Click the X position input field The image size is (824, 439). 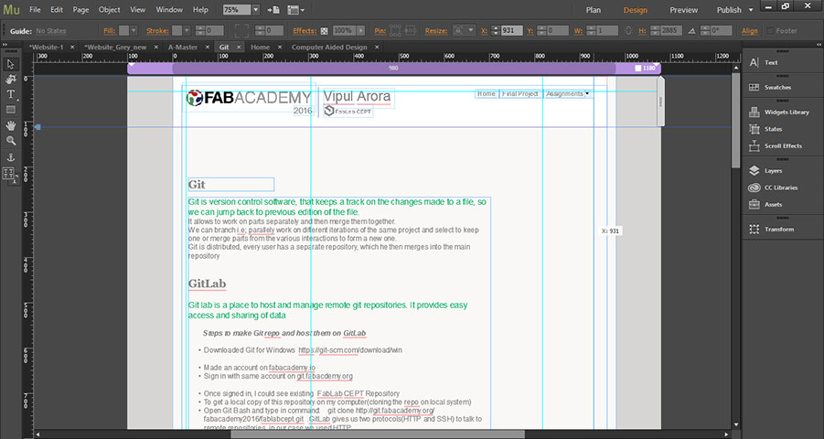pyautogui.click(x=512, y=30)
